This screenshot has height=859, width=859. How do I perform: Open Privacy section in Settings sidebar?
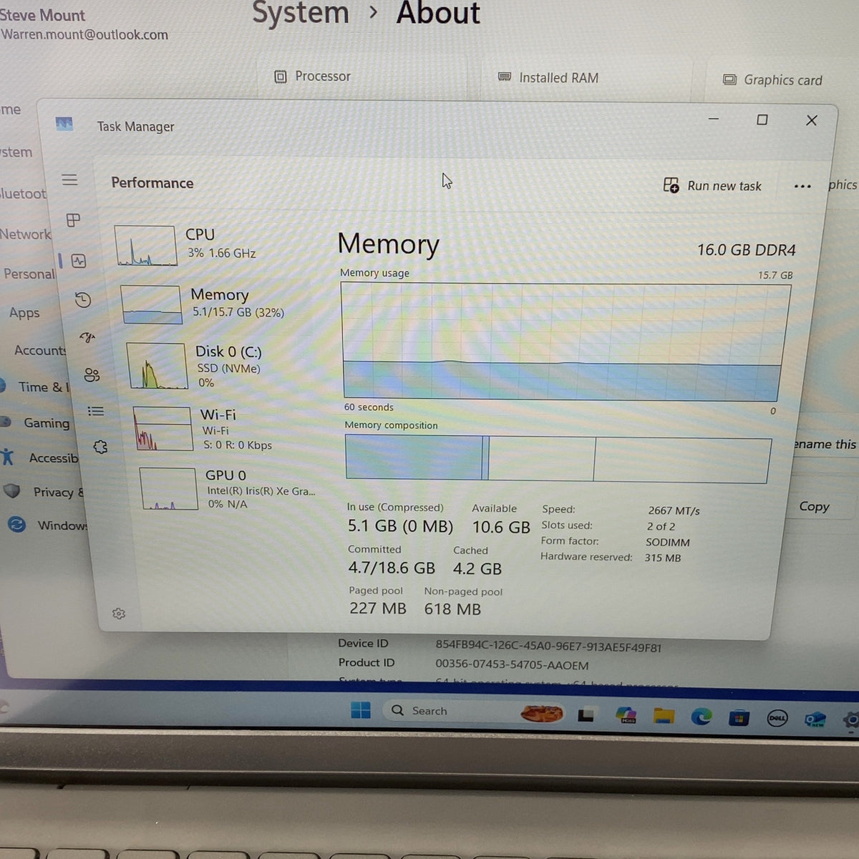[x=43, y=492]
